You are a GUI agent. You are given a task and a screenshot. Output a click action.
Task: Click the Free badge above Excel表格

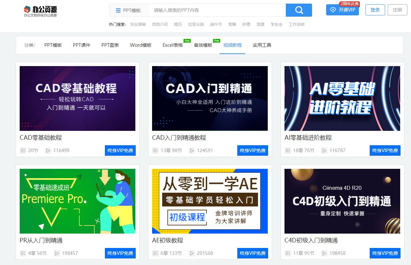click(186, 41)
